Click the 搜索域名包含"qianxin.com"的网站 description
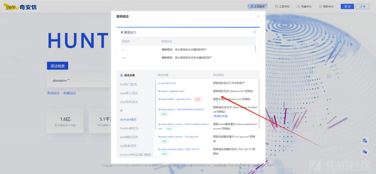This screenshot has width=376, height=174. [233, 91]
